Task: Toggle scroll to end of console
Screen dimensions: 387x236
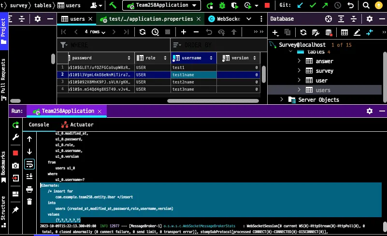Action: coord(29,177)
